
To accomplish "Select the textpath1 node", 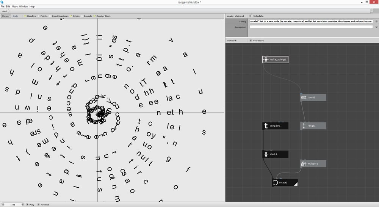I will tap(275, 126).
